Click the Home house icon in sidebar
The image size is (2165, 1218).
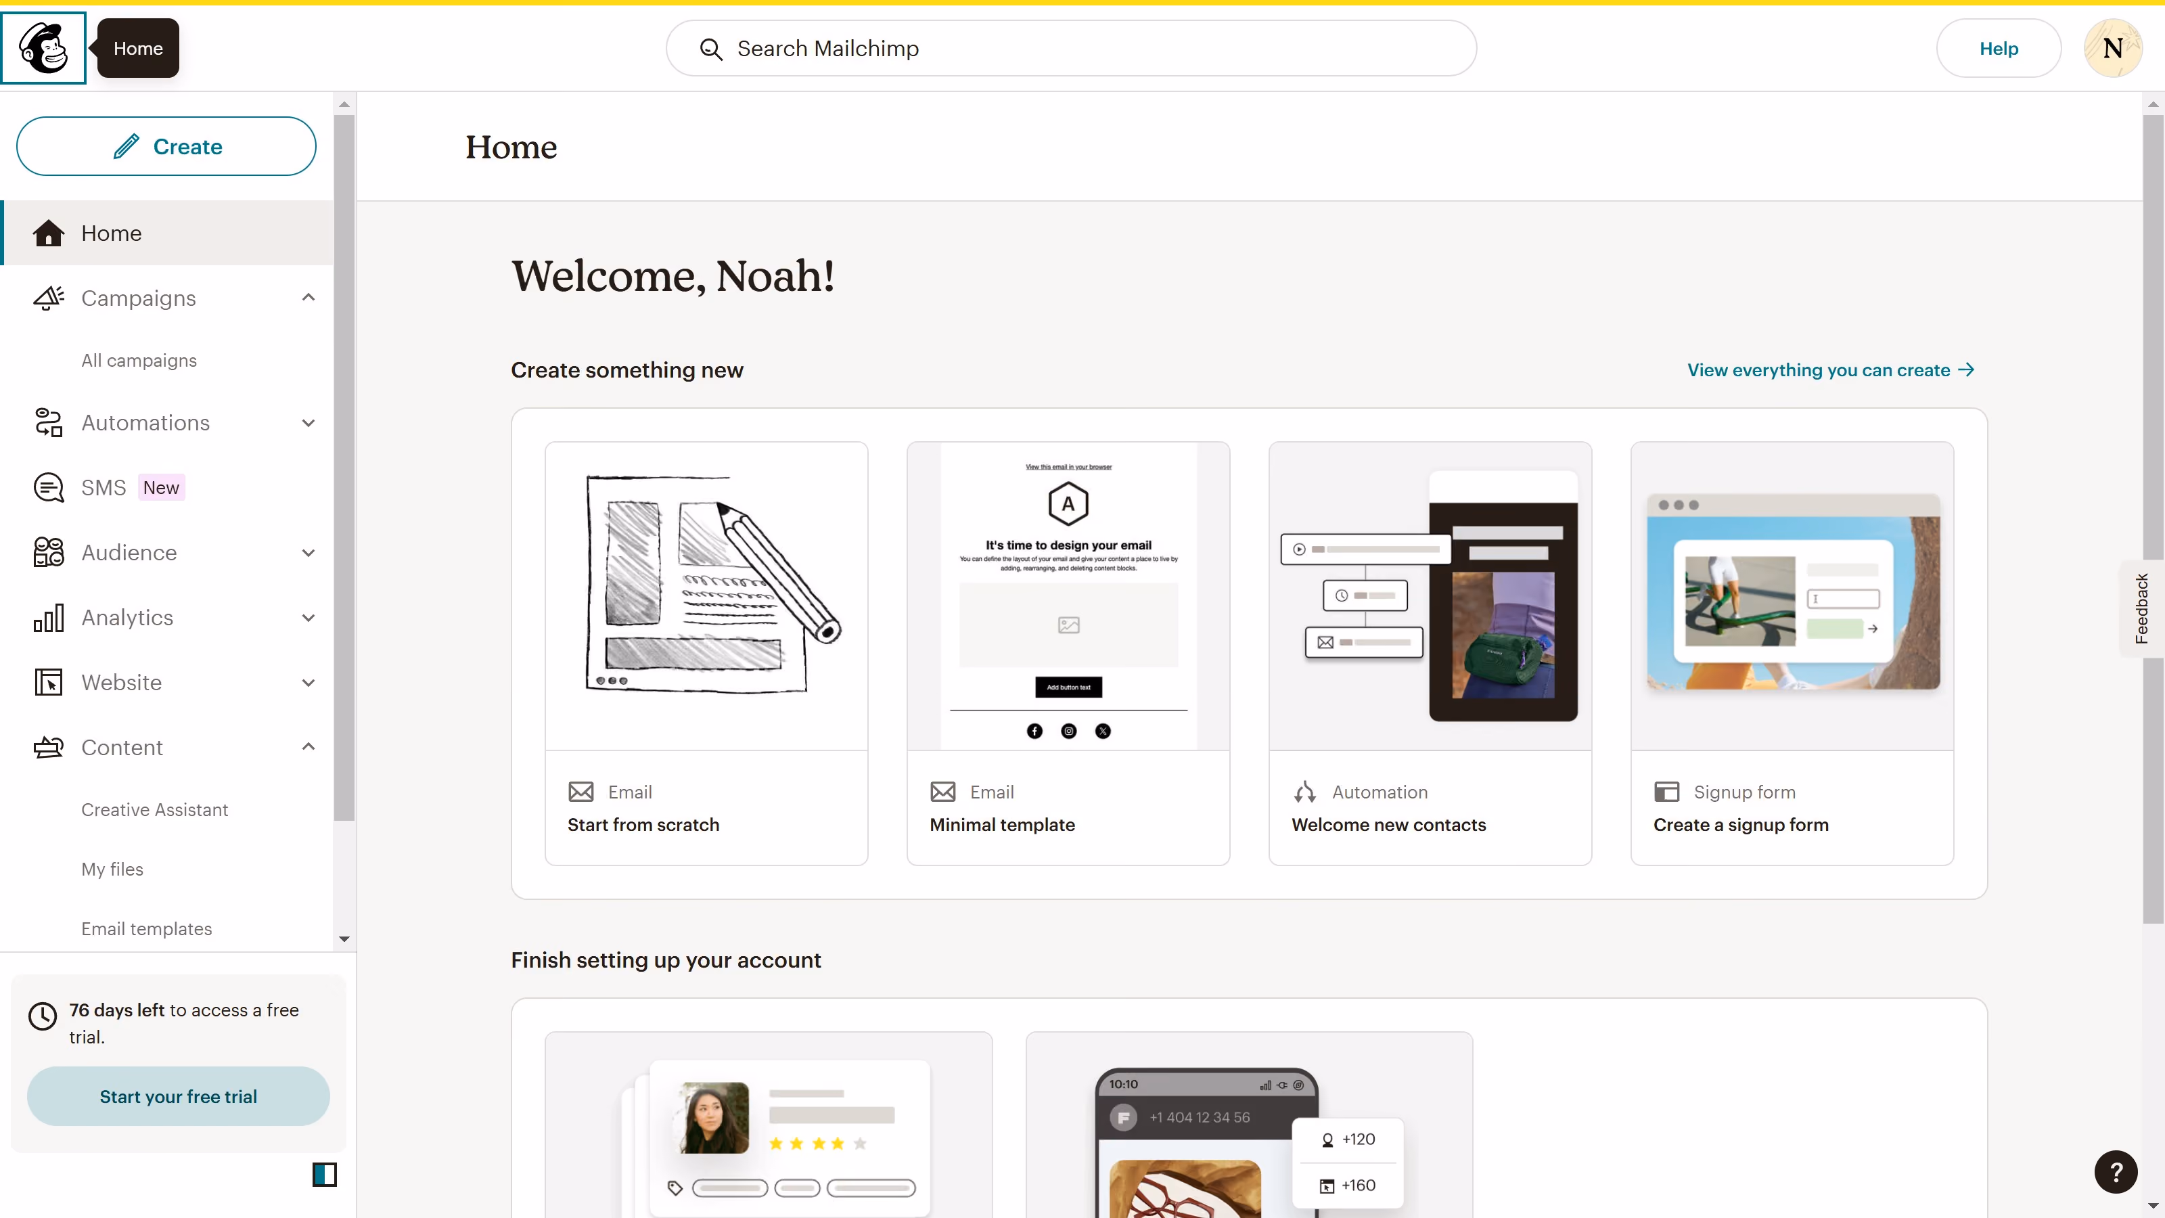tap(48, 233)
